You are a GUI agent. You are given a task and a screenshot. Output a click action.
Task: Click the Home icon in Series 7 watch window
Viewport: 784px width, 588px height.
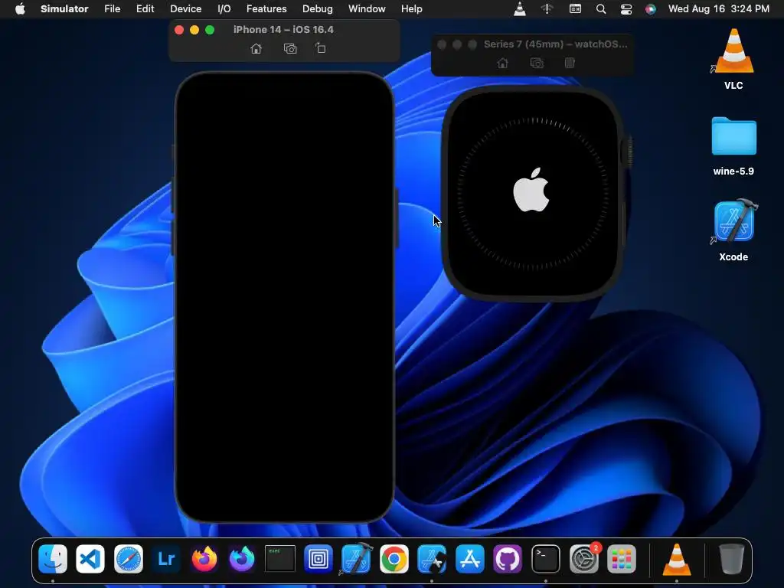(502, 63)
